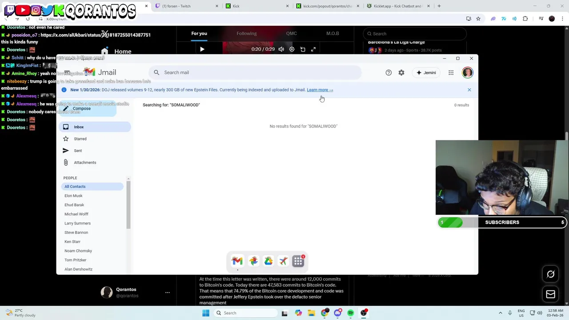This screenshot has height=320, width=569.
Task: Open the weather widget on taskbar
Action: (x=20, y=313)
